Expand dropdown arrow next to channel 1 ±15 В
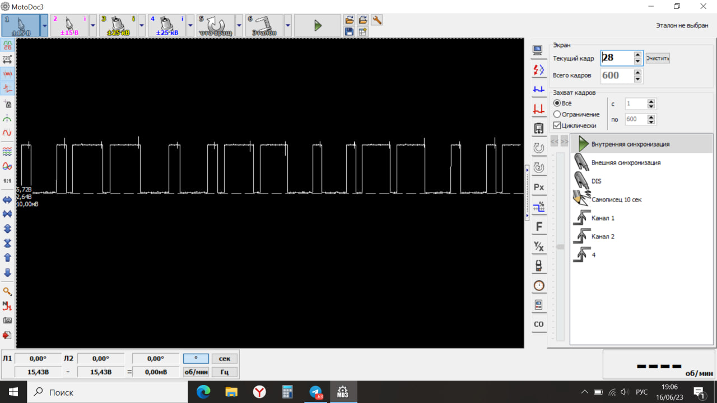This screenshot has width=717, height=403. 44,26
